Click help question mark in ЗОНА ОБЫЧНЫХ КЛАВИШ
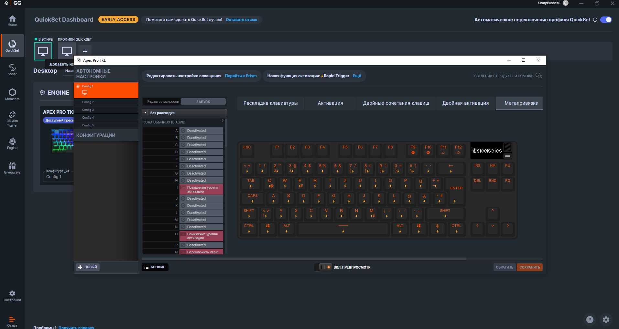This screenshot has width=619, height=329. tap(223, 121)
